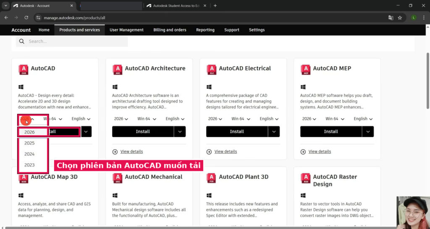This screenshot has width=430, height=229.
Task: Open AutoCAD MEP Win 64 dropdown
Action: tap(335, 119)
